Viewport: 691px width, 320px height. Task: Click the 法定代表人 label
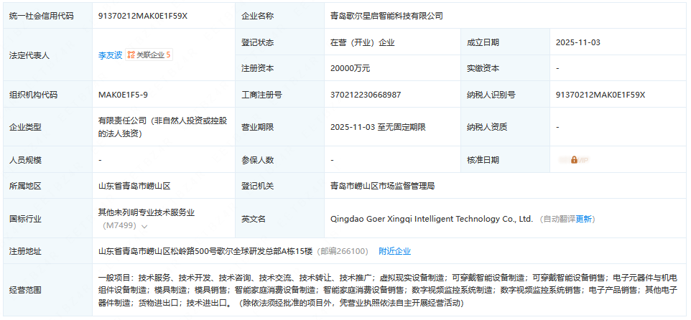pos(29,55)
